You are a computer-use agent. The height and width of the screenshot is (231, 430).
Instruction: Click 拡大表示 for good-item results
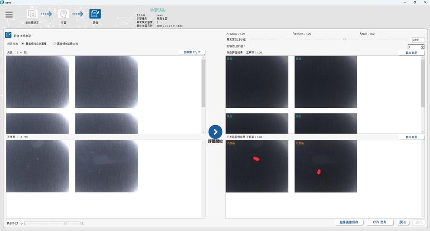[411, 52]
